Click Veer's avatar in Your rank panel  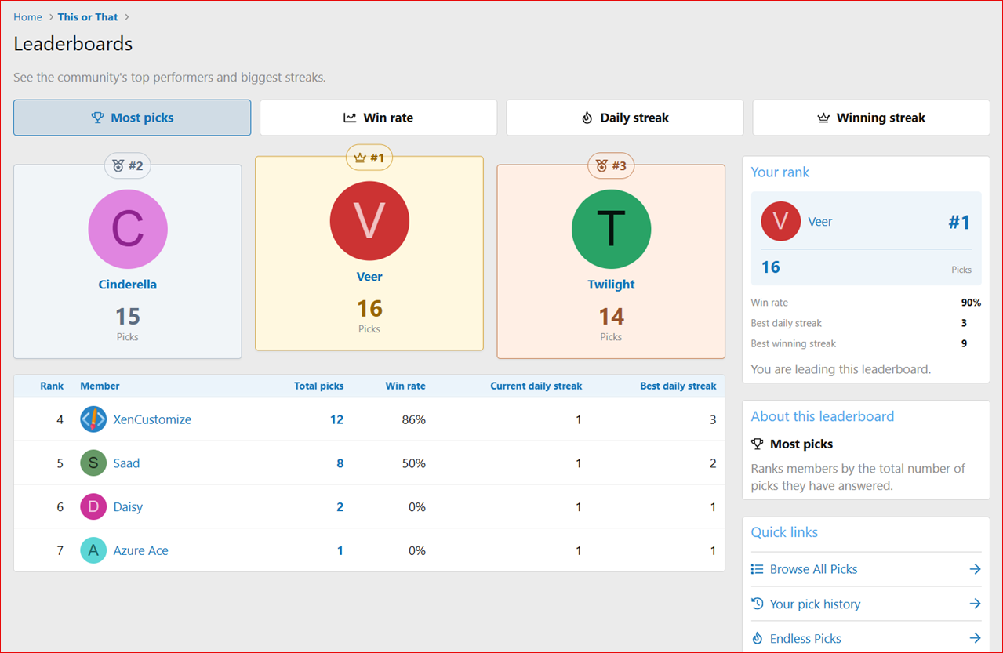click(x=780, y=221)
